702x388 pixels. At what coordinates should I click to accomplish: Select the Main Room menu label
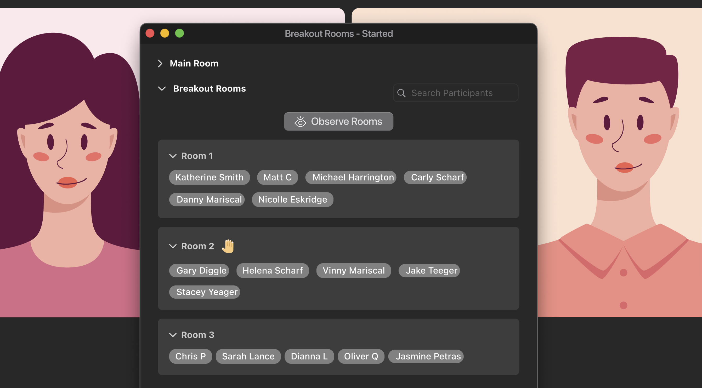(194, 62)
